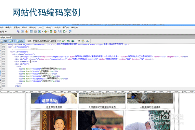The height and width of the screenshot is (130, 195).
Task: Open the 修改(M) menu
Action: [33, 27]
